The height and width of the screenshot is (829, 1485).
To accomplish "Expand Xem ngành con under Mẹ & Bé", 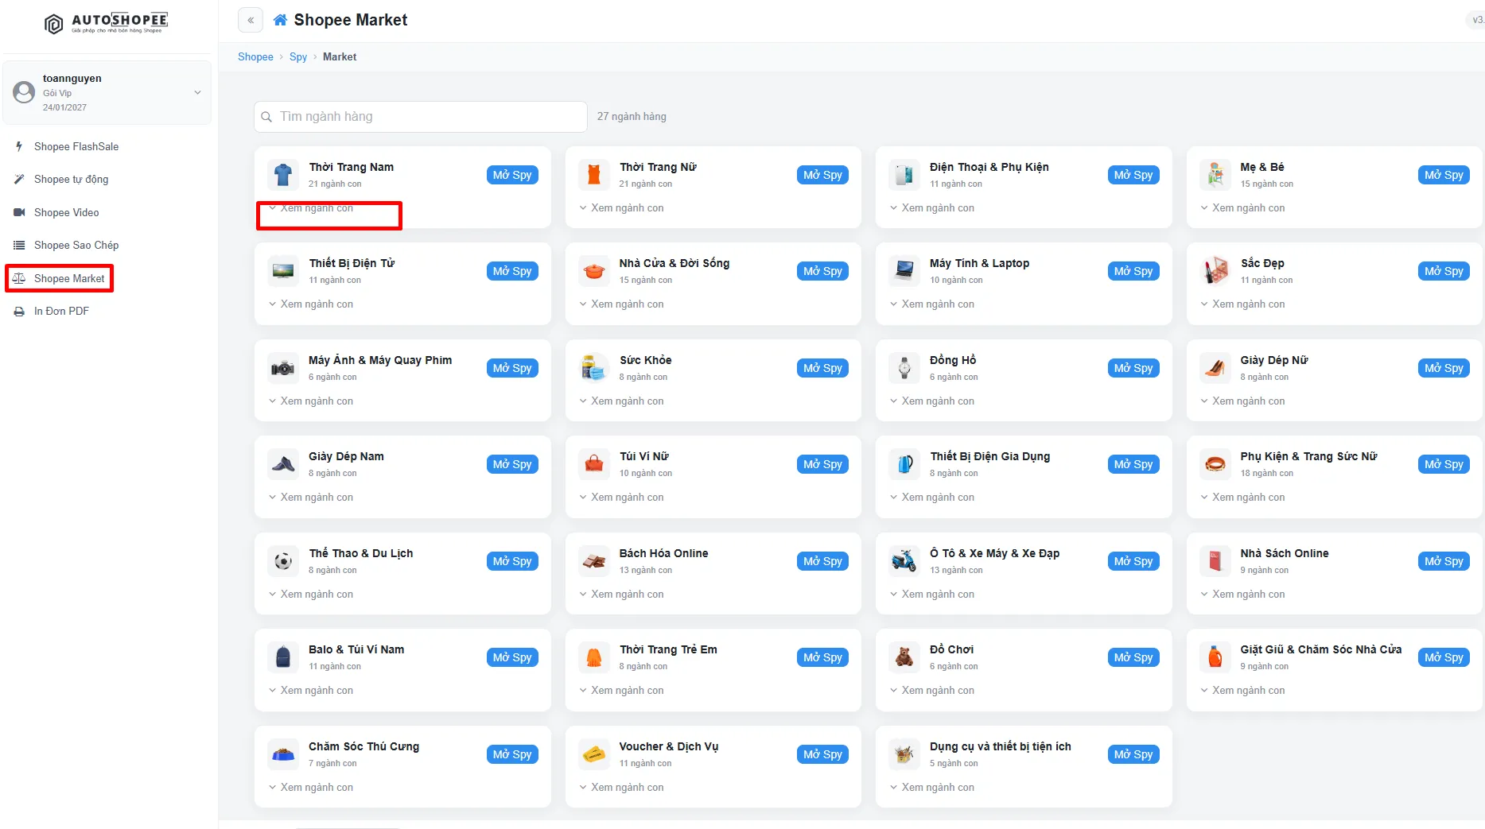I will 1242,207.
